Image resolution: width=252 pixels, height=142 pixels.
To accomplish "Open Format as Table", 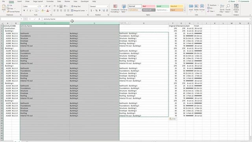I will point(124,9).
